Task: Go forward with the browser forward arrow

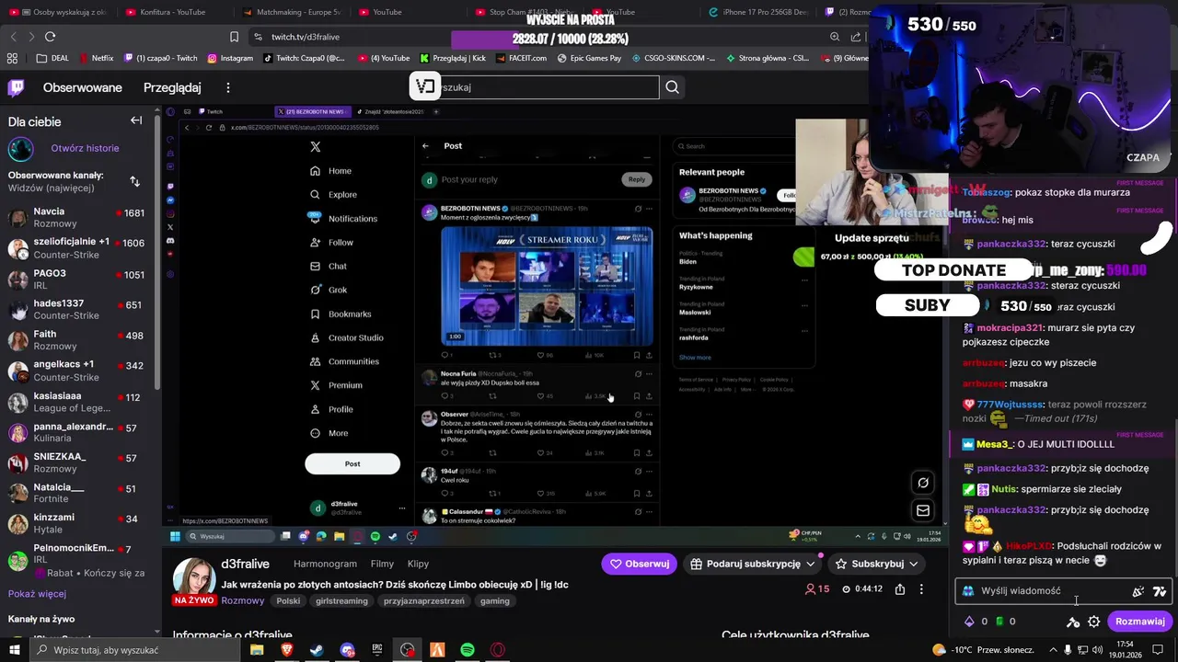Action: 31,37
